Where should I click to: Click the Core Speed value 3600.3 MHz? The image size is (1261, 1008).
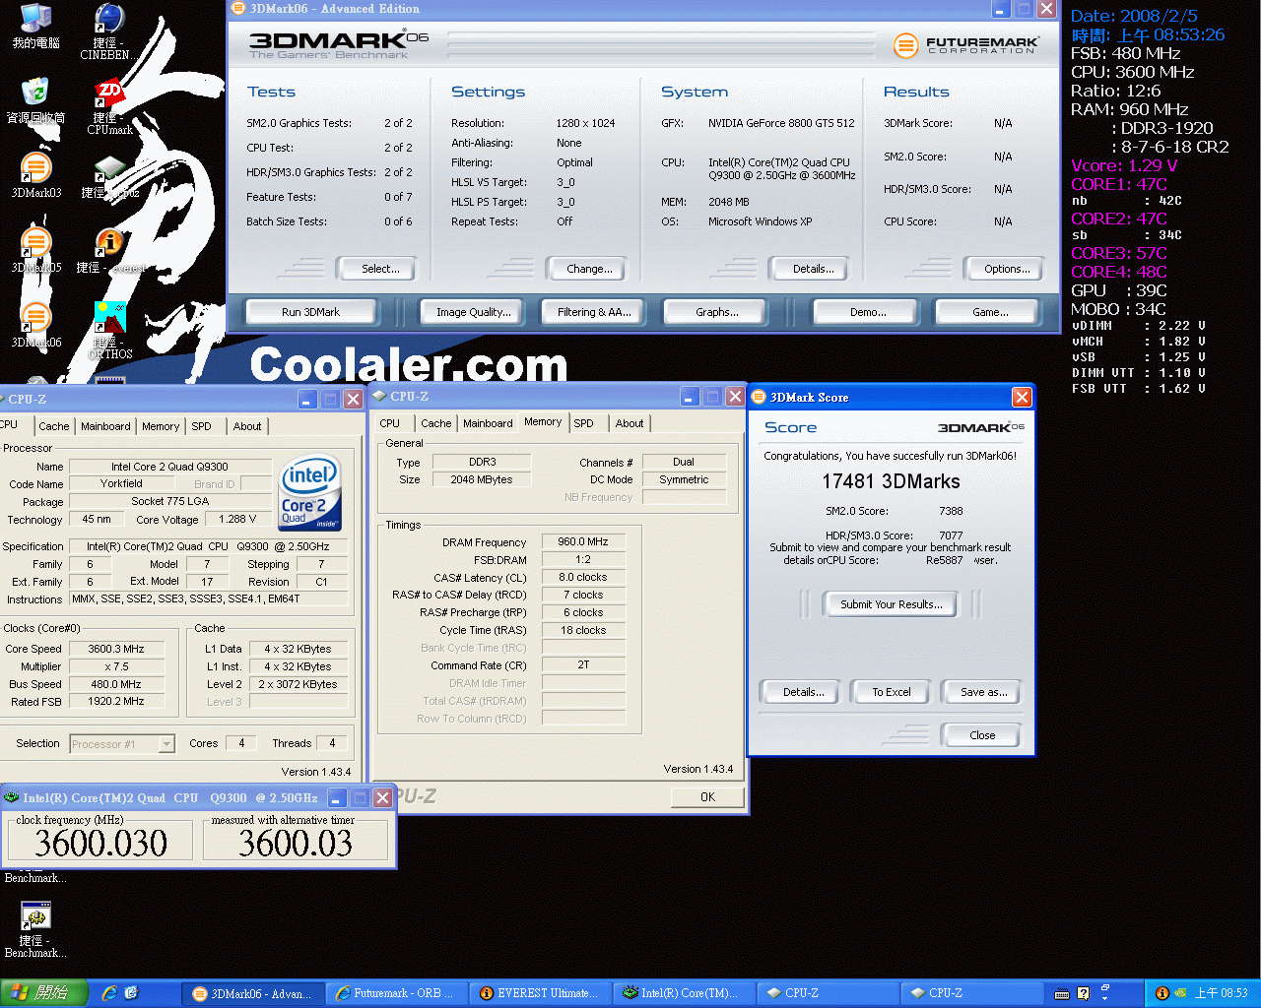116,649
